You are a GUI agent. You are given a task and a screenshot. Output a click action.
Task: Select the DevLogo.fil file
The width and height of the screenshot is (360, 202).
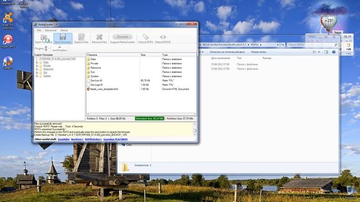coord(96,85)
